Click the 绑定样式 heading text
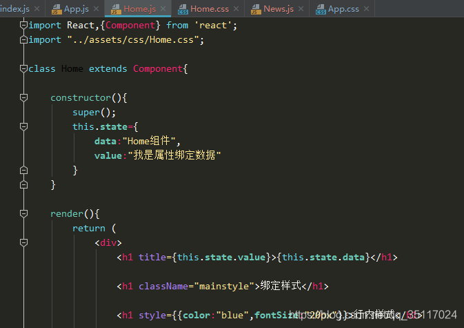Image resolution: width=464 pixels, height=328 pixels. 281,286
